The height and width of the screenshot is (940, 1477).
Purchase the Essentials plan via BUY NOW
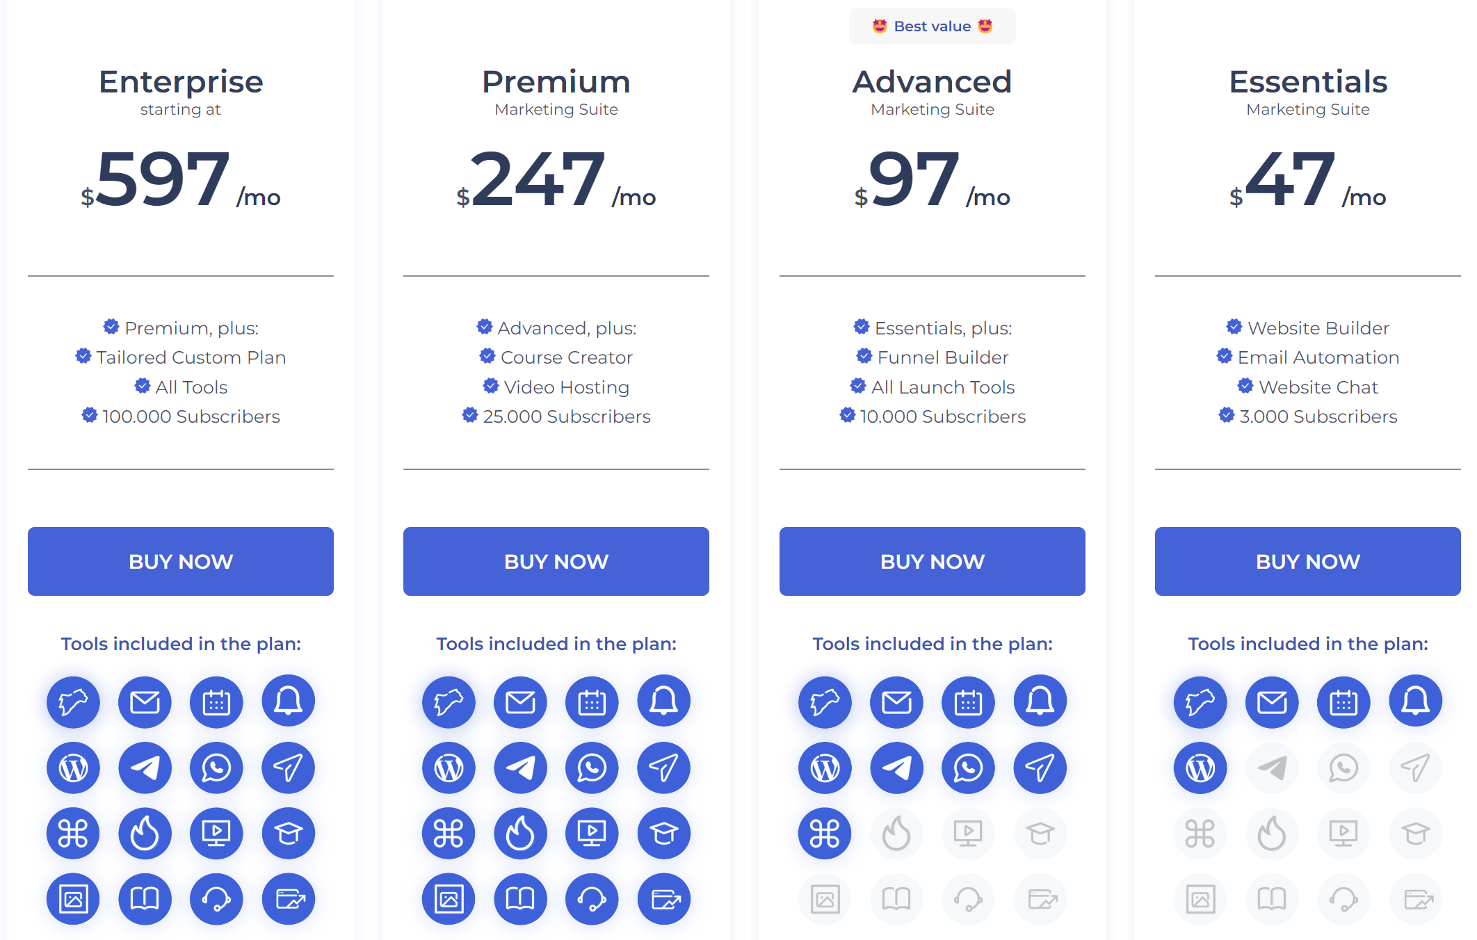point(1307,561)
